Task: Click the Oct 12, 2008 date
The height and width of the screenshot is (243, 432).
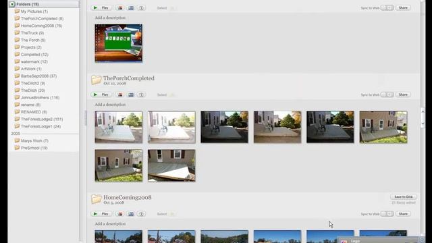Action: point(115,83)
